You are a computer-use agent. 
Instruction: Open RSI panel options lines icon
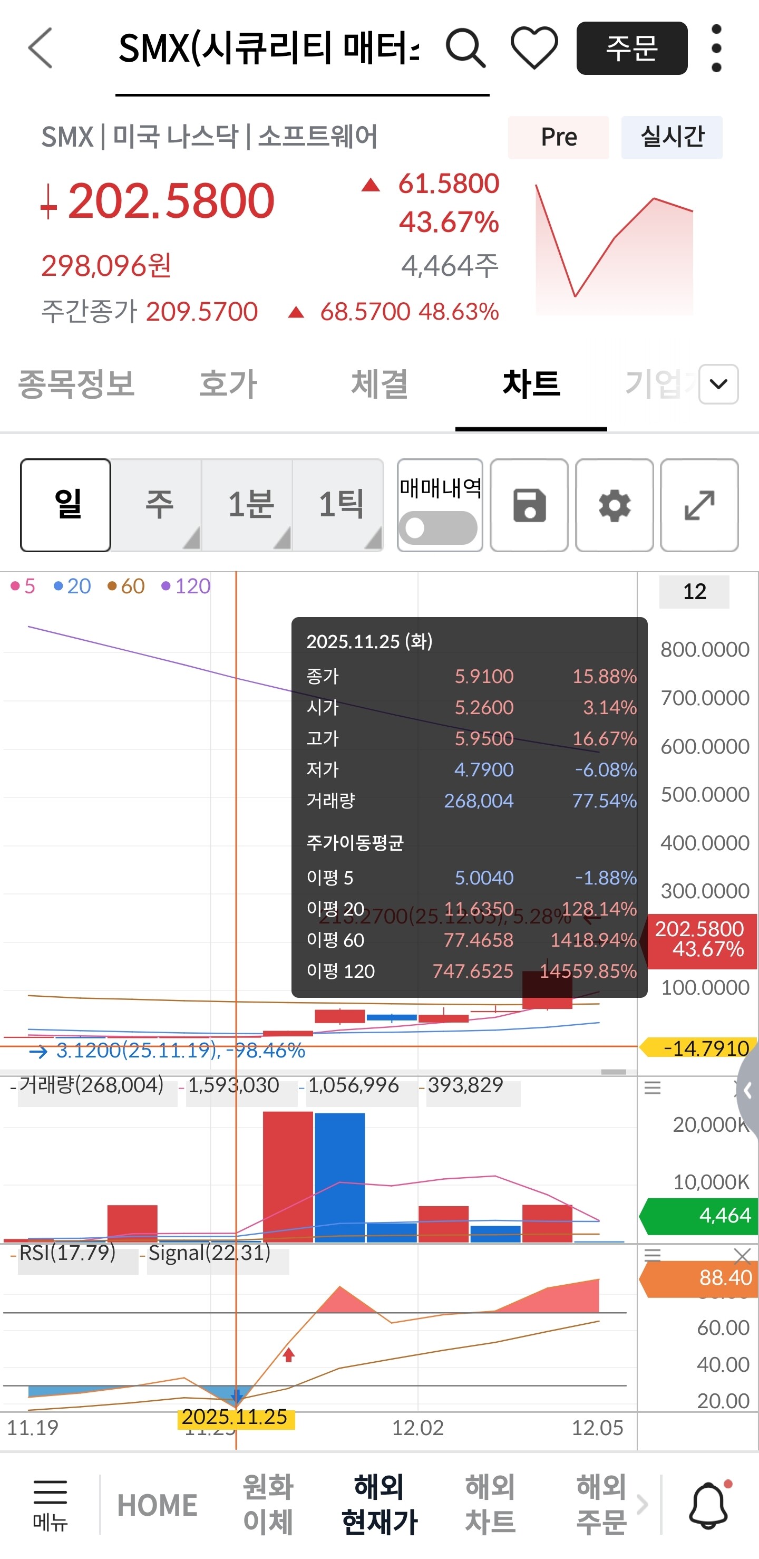point(653,1255)
